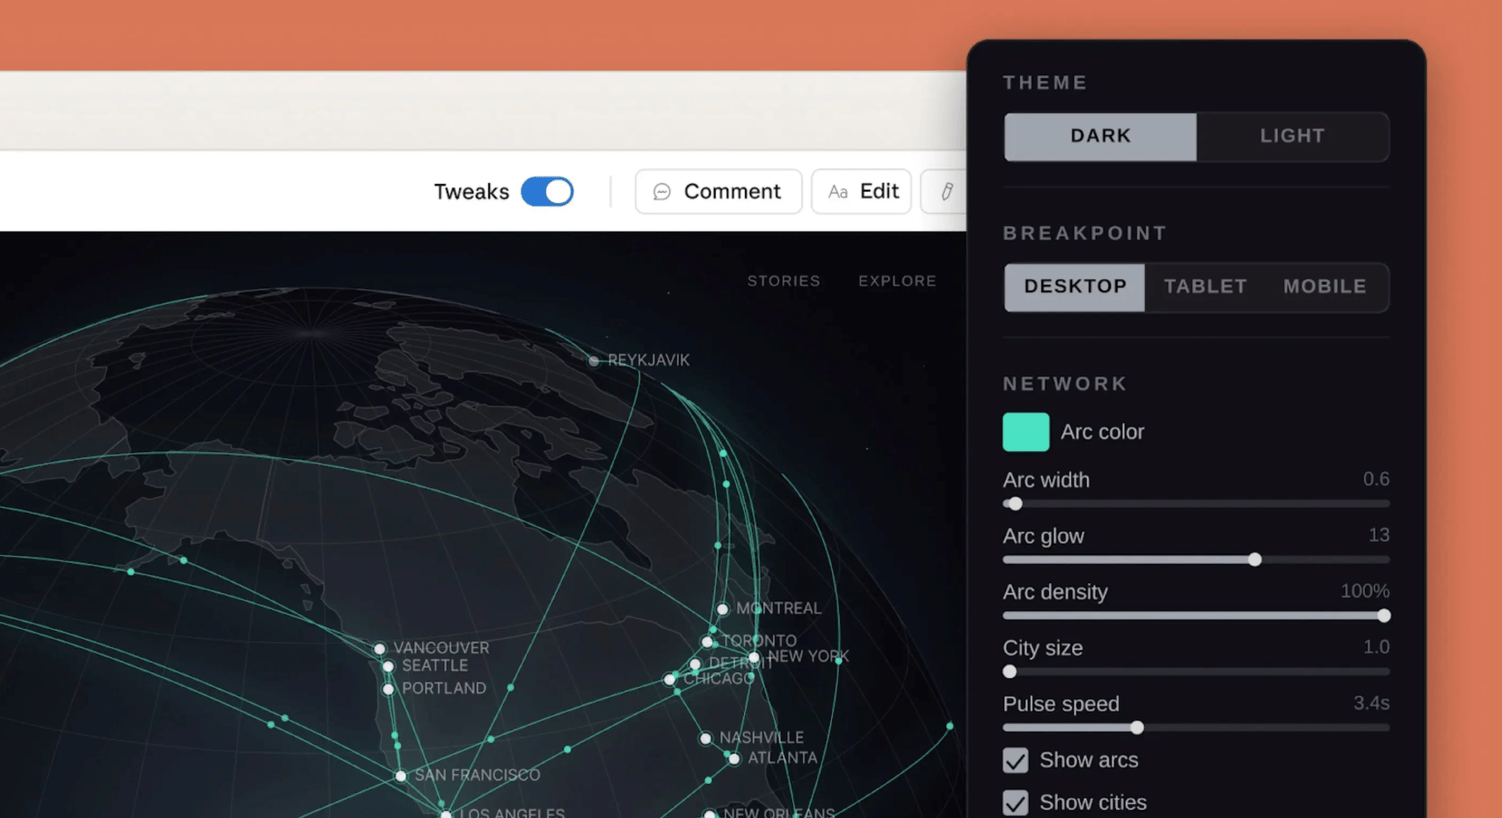Click the Edit button
This screenshot has height=818, width=1502.
click(x=861, y=191)
